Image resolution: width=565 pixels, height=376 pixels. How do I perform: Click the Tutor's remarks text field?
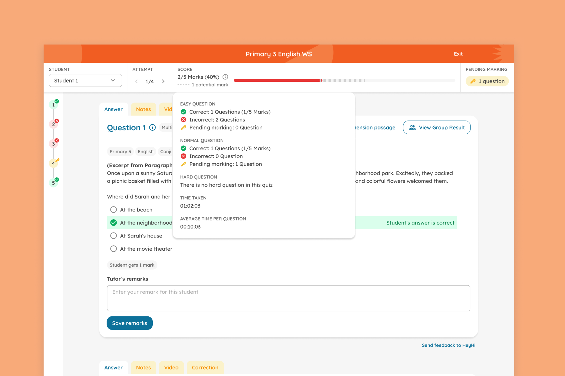tap(288, 298)
